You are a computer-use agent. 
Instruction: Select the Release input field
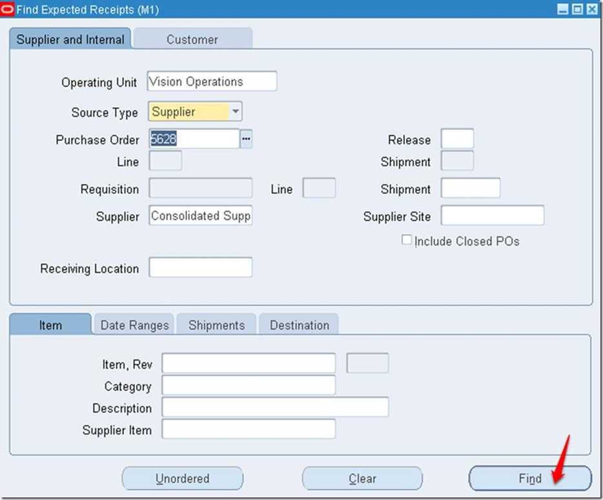coord(457,139)
